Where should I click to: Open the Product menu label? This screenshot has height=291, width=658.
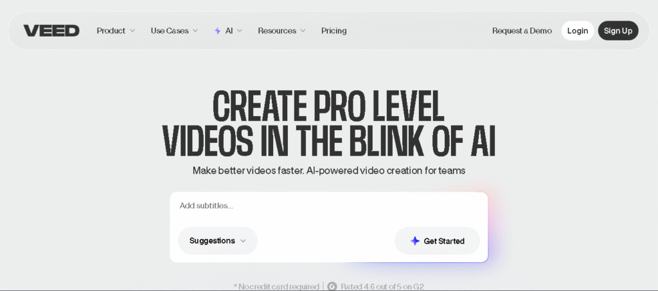pos(111,31)
